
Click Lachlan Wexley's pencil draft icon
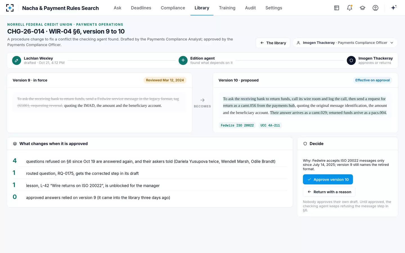[17, 60]
